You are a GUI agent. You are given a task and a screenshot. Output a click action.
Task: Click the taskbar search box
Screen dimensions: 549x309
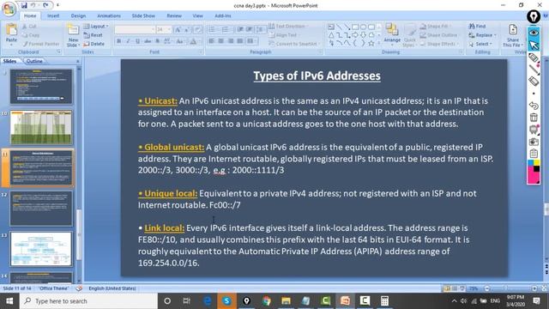pos(88,301)
